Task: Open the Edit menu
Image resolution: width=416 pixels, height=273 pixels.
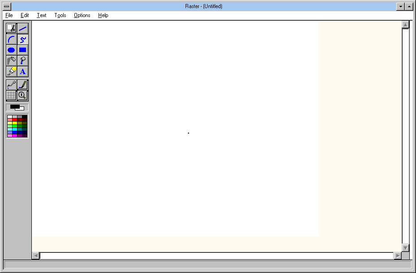Action: click(25, 15)
